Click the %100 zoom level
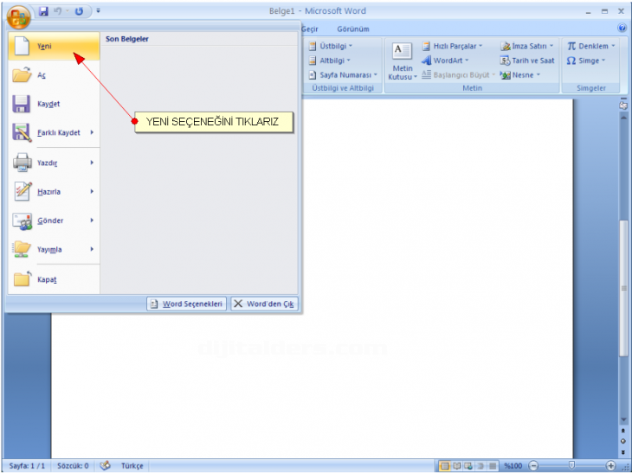The height and width of the screenshot is (473, 632). [513, 466]
